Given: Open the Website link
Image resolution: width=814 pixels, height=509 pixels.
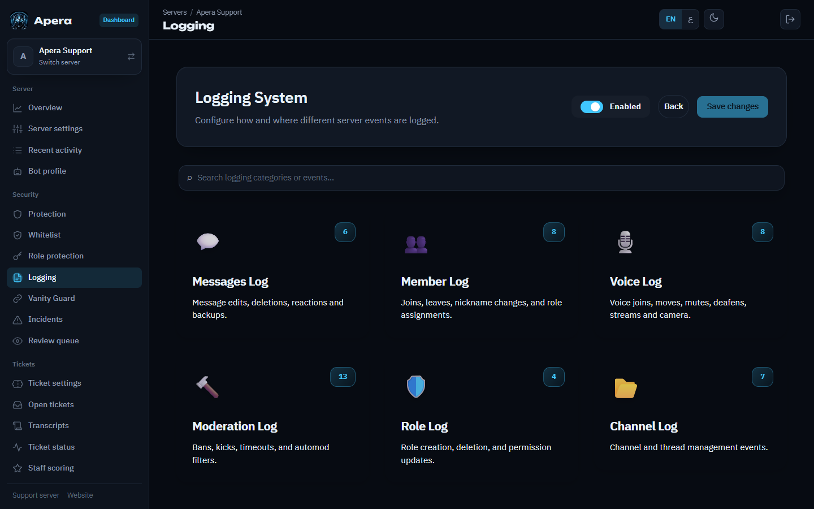Looking at the screenshot, I should (x=80, y=495).
